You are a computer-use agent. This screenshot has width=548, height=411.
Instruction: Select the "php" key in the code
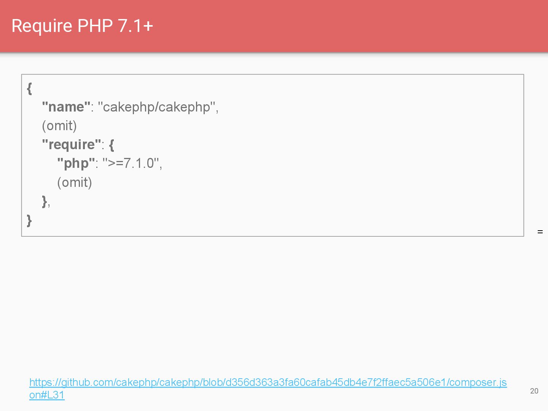point(76,163)
